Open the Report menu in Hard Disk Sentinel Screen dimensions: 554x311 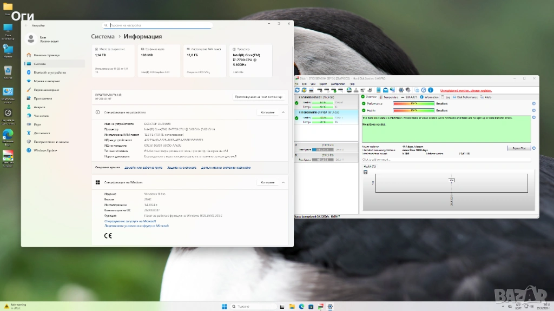(323, 84)
